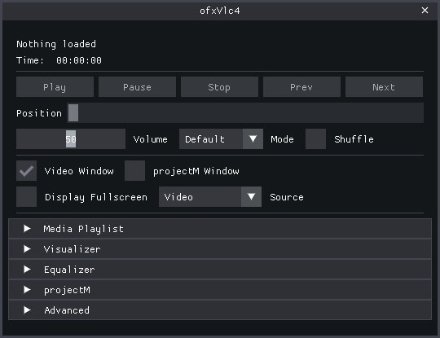Click the ofxVlc4 title bar
440x338 pixels.
(220, 11)
